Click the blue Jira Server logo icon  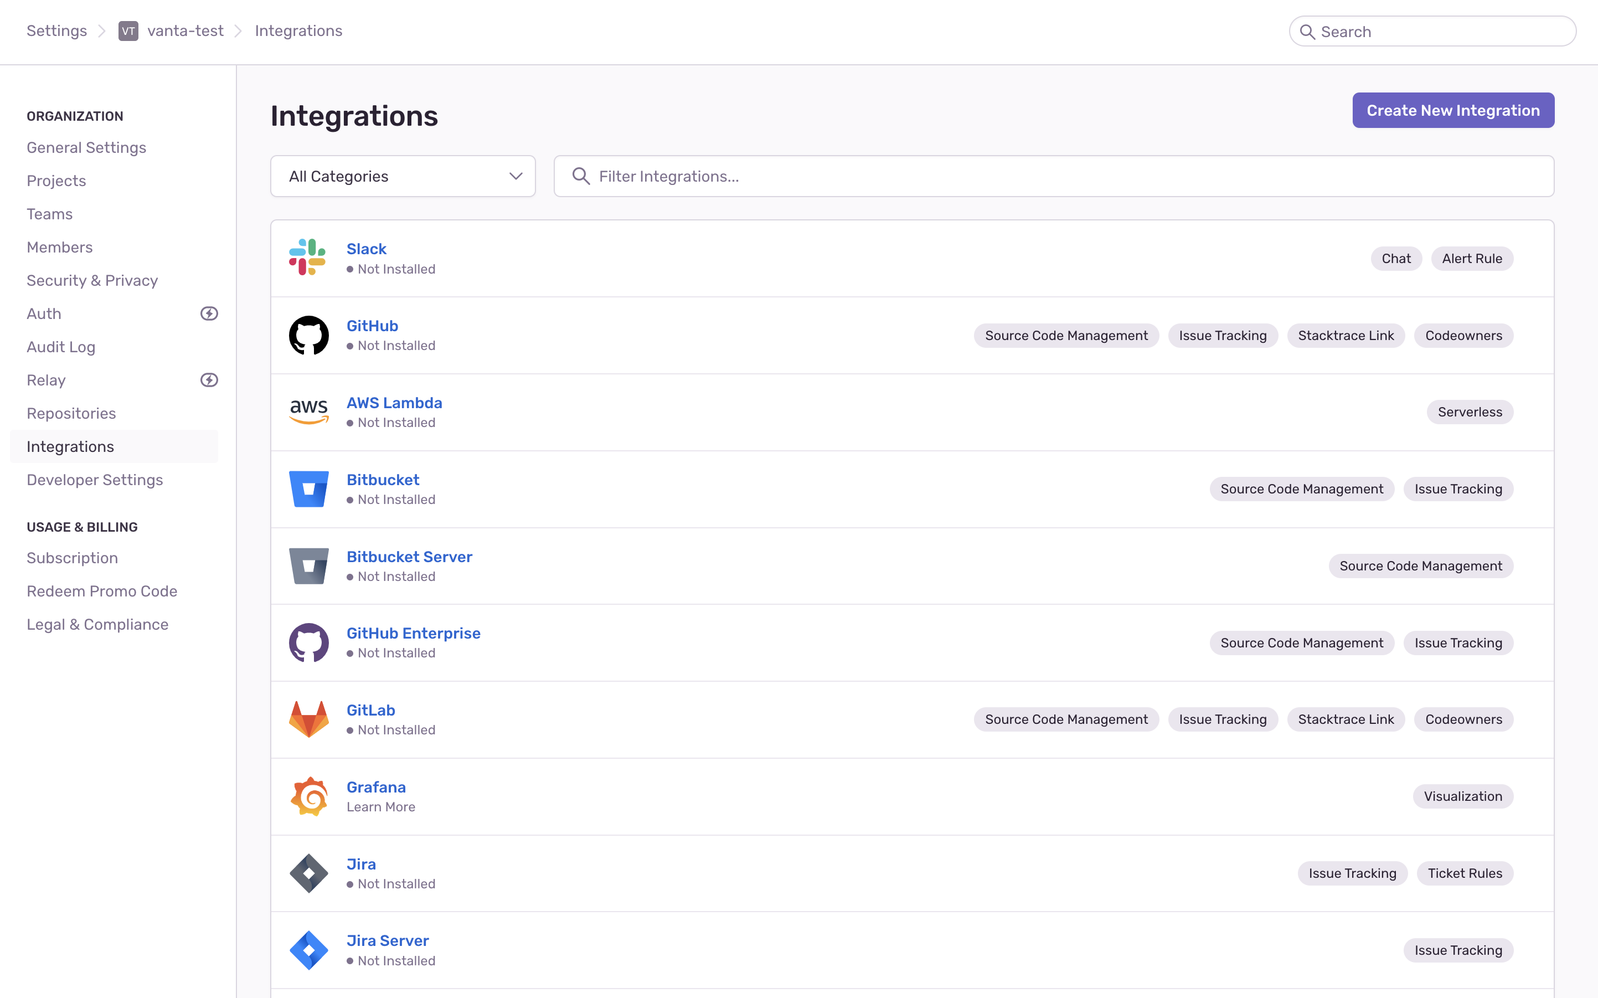(x=308, y=950)
